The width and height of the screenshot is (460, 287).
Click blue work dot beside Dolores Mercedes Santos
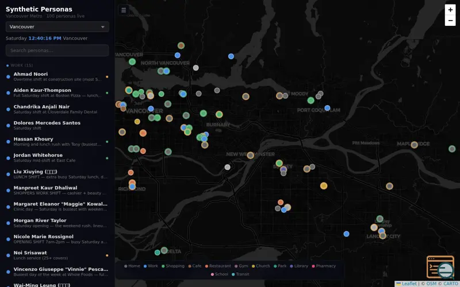coord(8,125)
